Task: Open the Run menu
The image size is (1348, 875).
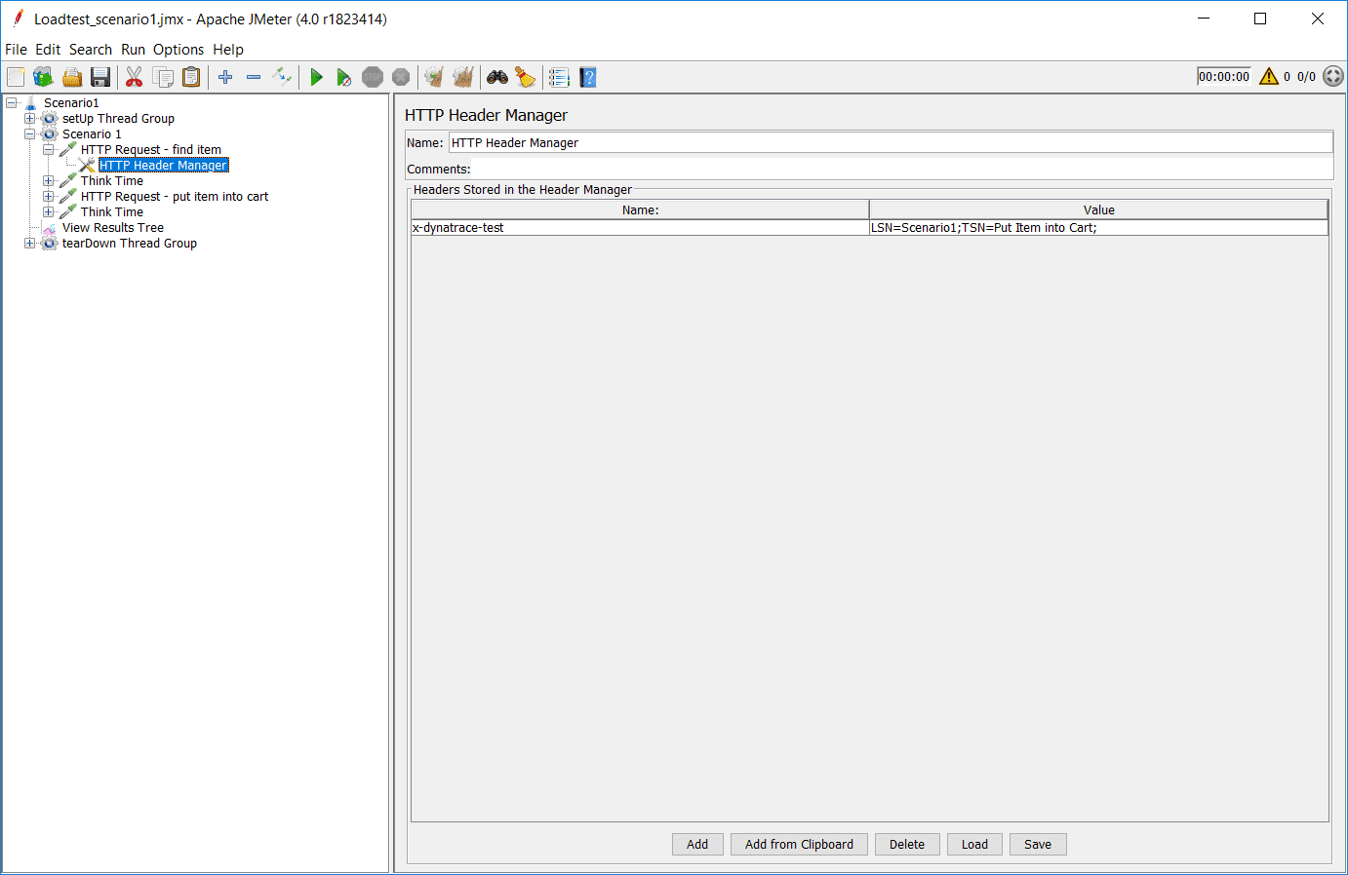Action: (133, 50)
